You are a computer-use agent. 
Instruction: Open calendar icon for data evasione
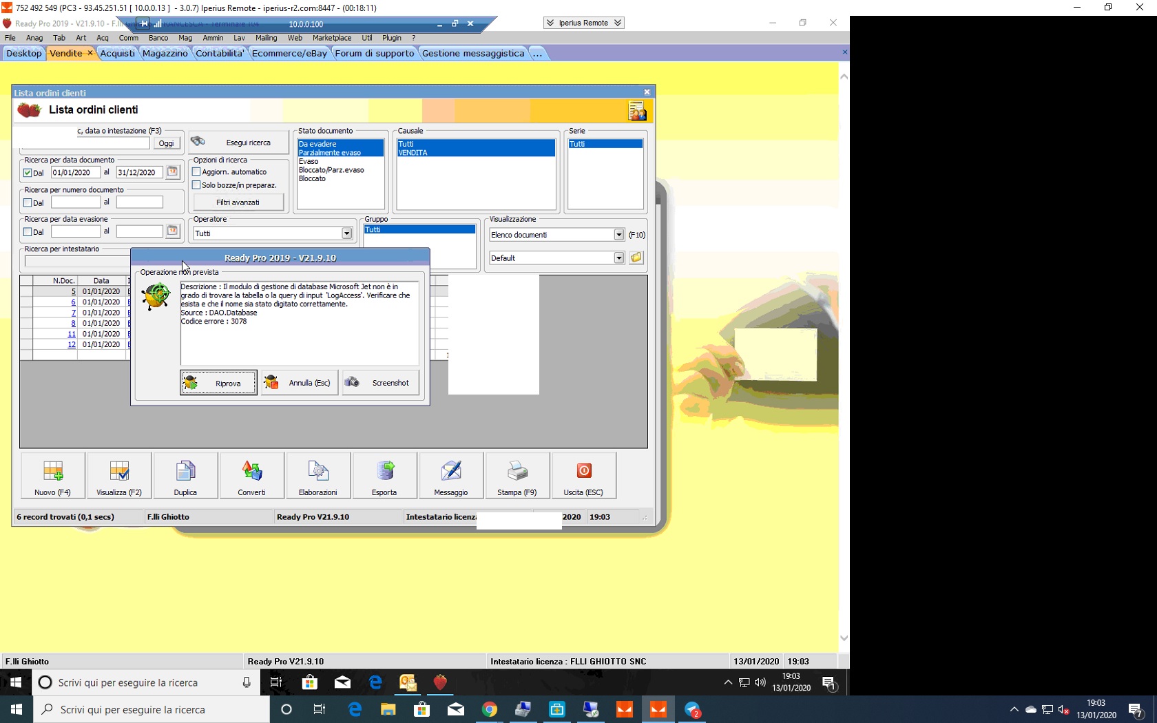point(173,231)
